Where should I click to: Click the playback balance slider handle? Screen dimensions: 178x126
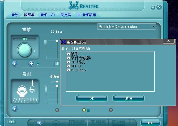pos(25,39)
